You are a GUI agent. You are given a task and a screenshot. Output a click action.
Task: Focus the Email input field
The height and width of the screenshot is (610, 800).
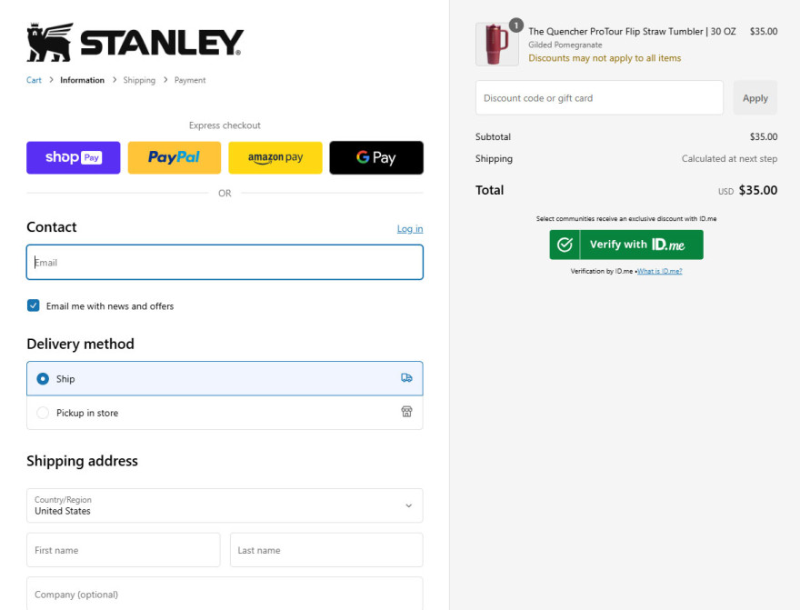point(225,262)
